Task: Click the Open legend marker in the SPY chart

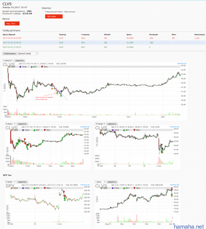Action: (12, 188)
